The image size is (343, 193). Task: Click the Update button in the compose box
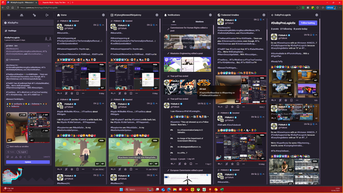pos(28,162)
